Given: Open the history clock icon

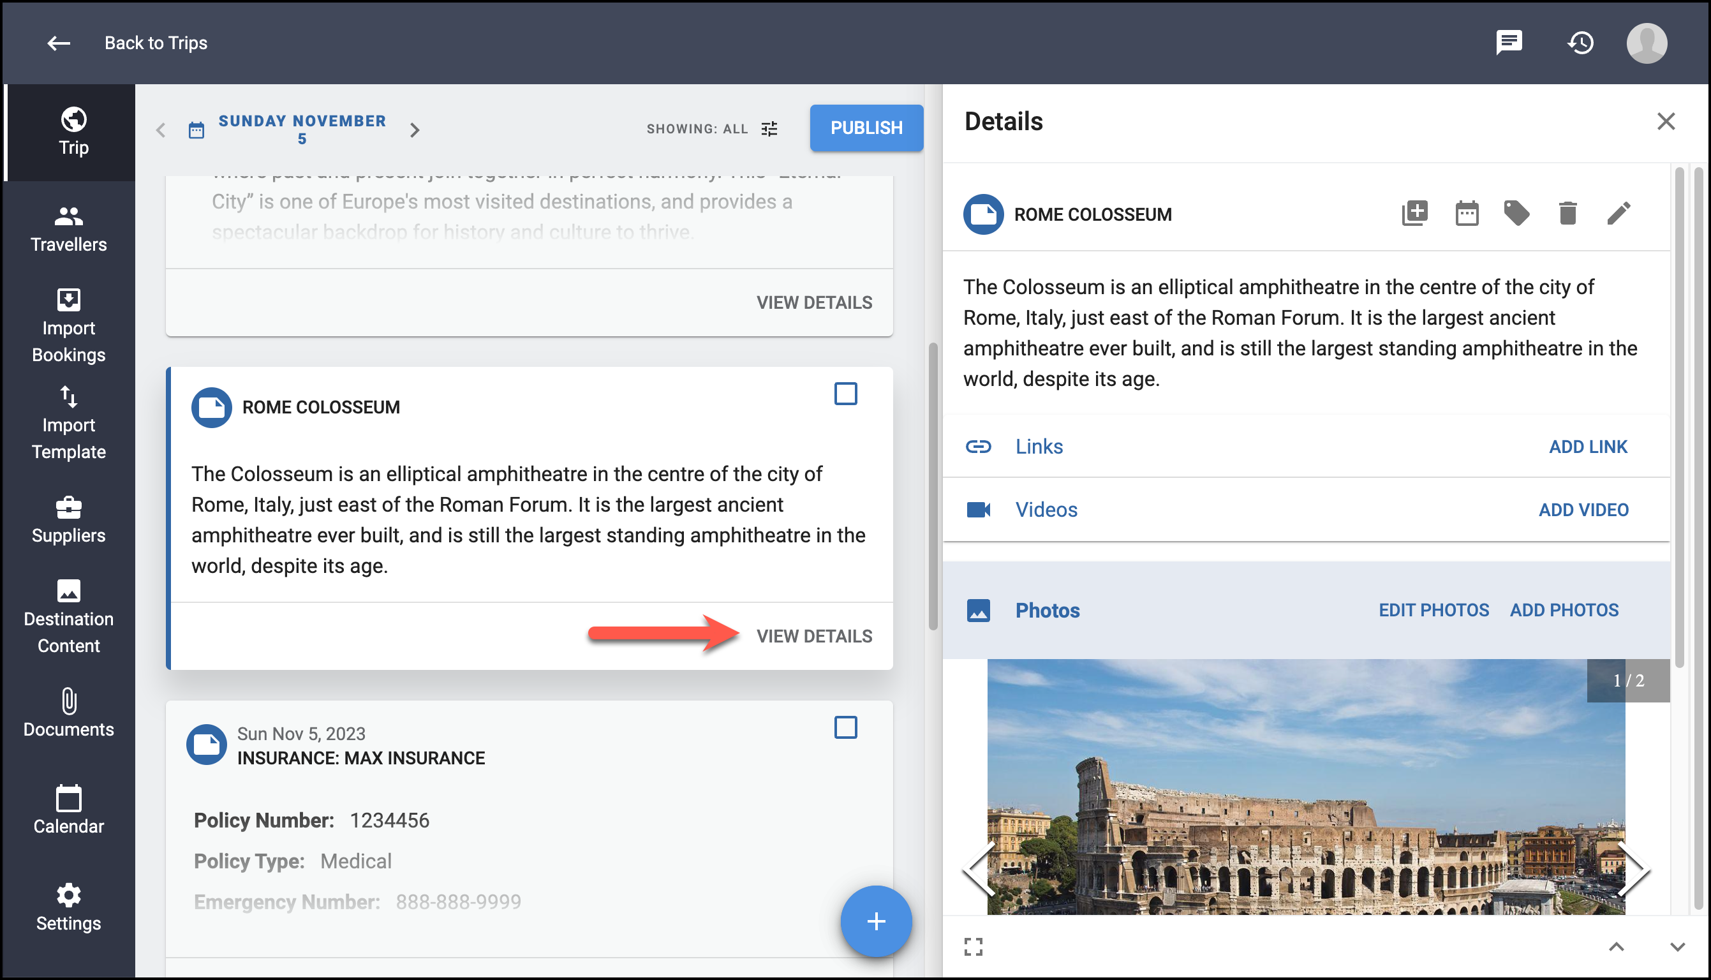Looking at the screenshot, I should coord(1580,43).
